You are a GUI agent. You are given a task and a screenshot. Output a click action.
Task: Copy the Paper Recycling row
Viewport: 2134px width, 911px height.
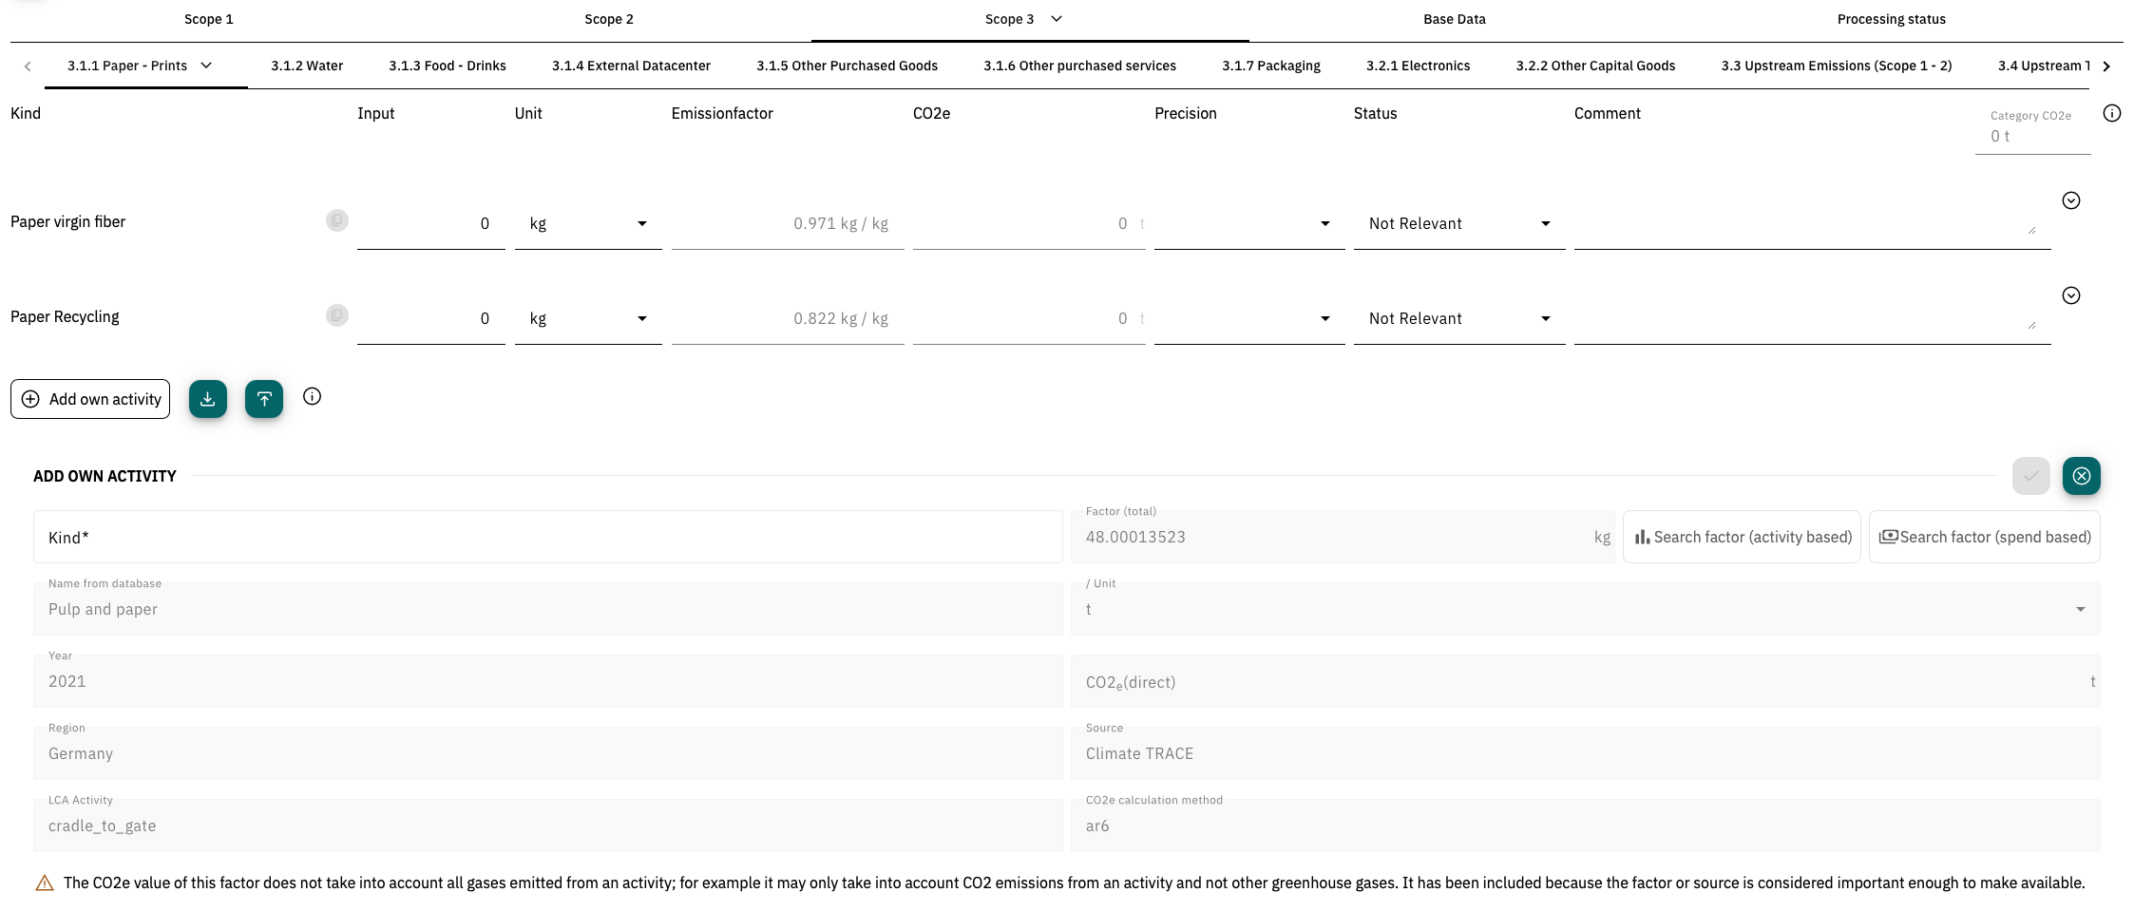click(x=336, y=315)
